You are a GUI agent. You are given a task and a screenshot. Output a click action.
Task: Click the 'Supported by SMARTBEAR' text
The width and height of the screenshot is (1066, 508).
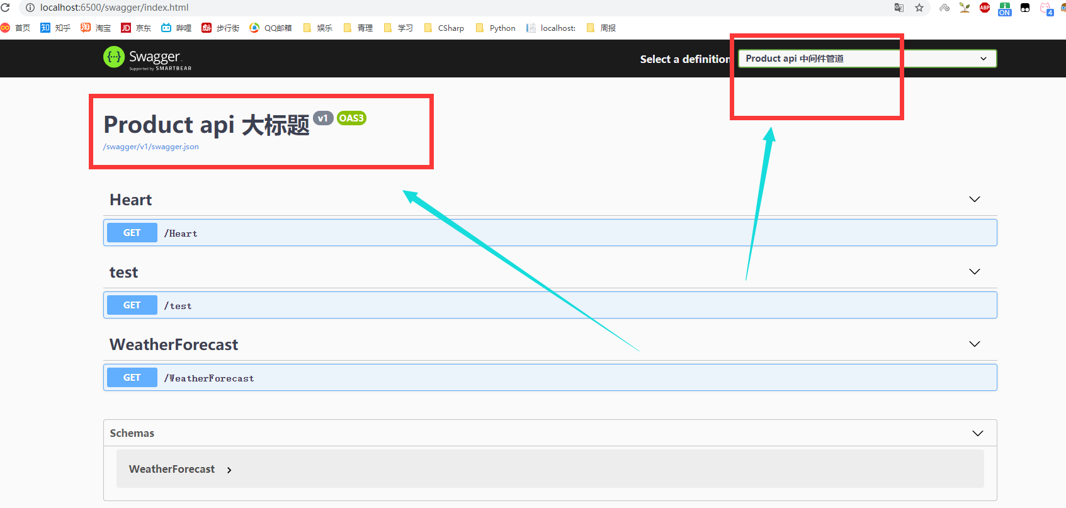point(161,69)
